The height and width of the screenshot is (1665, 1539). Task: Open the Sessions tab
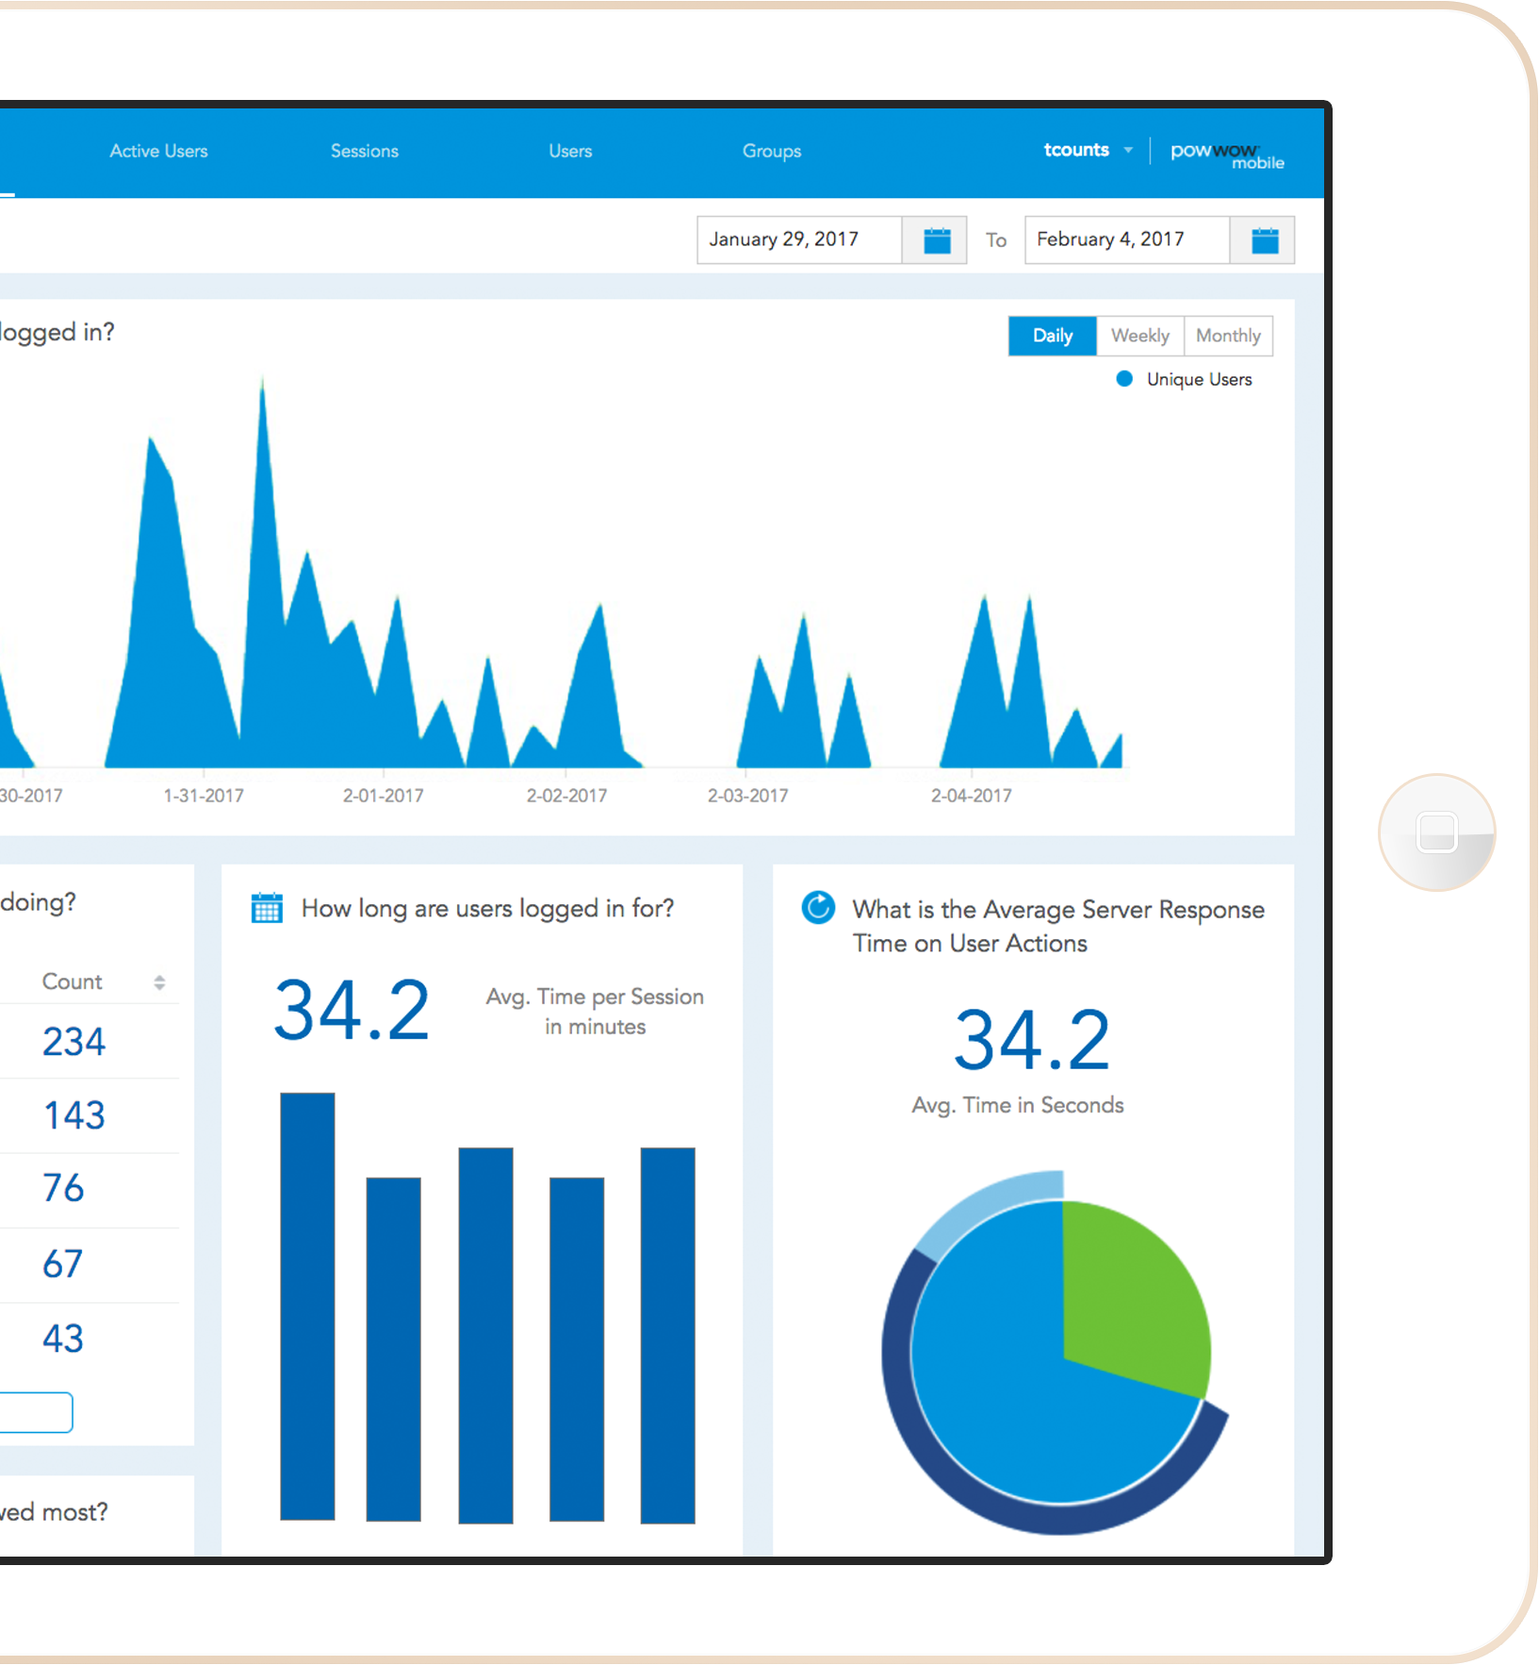(x=365, y=151)
